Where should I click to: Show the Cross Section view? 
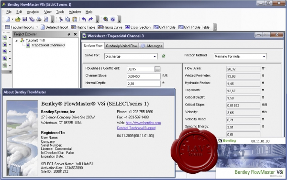coord(138,27)
